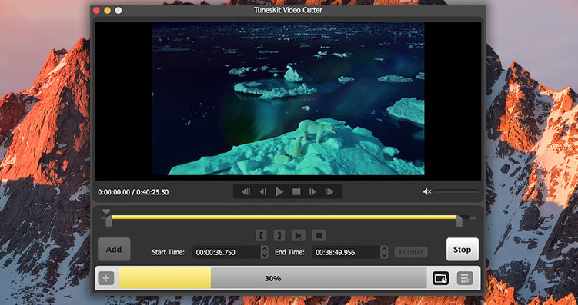
Task: Close the TunesKit Video Cutter window
Action: (96, 10)
